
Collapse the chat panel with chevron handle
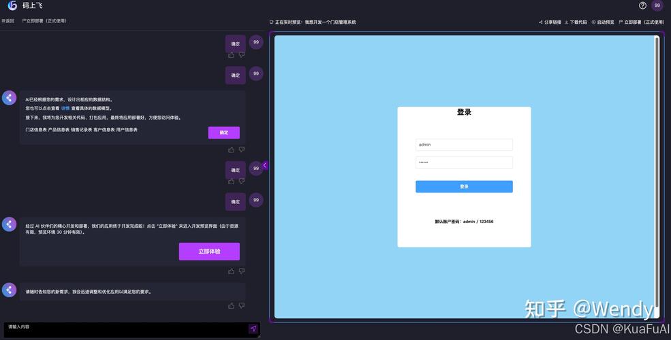tap(265, 165)
